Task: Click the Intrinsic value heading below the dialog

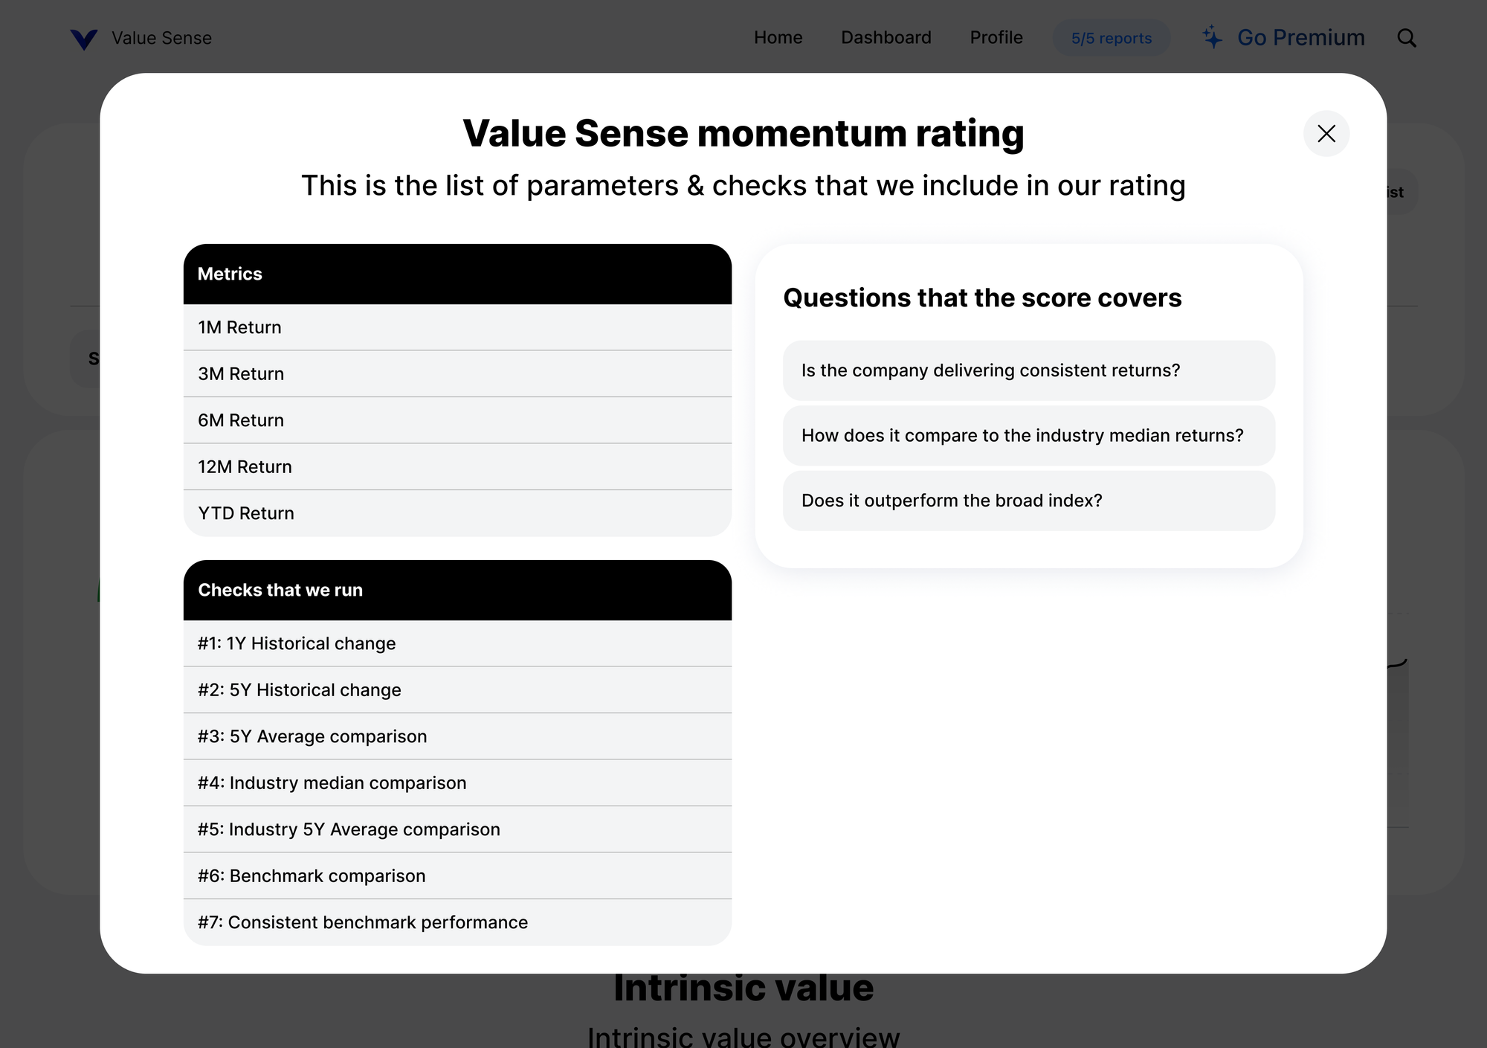Action: click(743, 987)
